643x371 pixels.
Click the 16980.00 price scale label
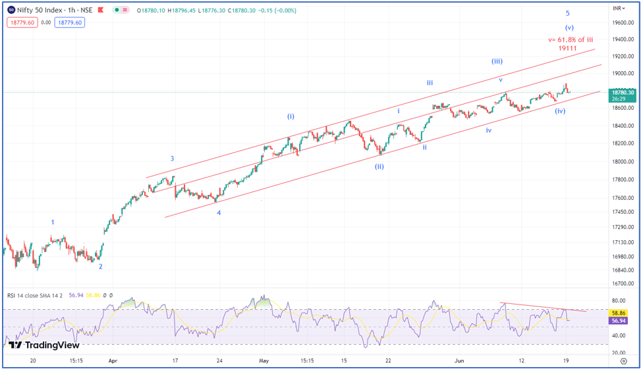623,257
